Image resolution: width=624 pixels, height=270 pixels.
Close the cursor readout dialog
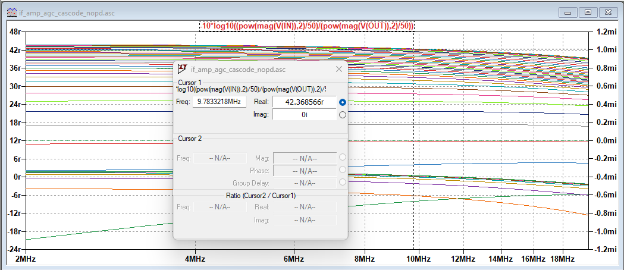click(x=339, y=69)
